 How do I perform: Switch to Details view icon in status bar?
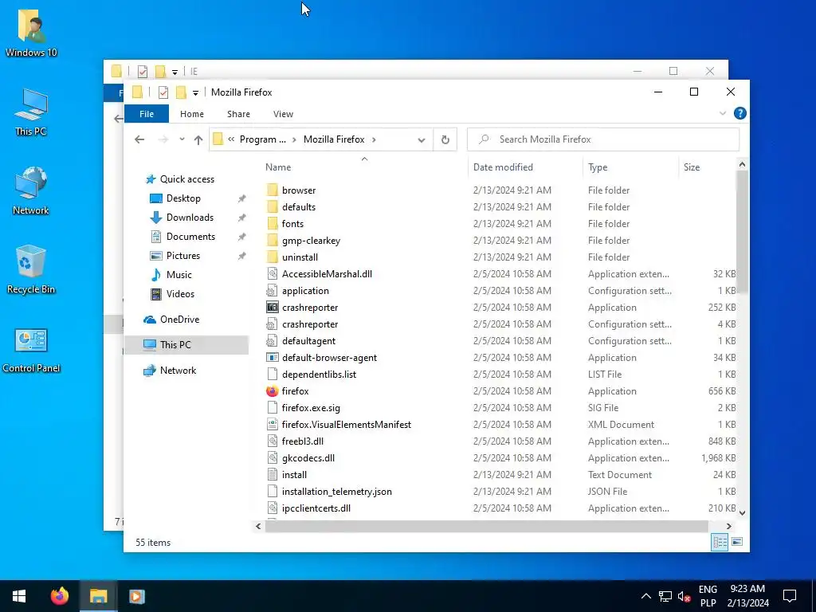[x=720, y=542]
